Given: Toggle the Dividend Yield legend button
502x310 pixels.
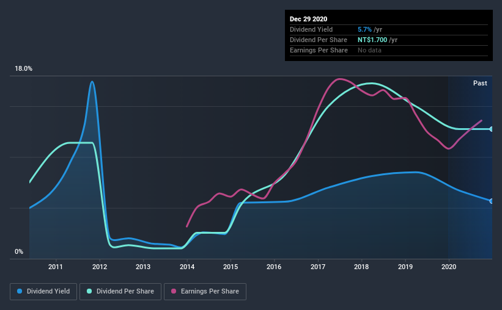Looking at the screenshot, I should (43, 292).
